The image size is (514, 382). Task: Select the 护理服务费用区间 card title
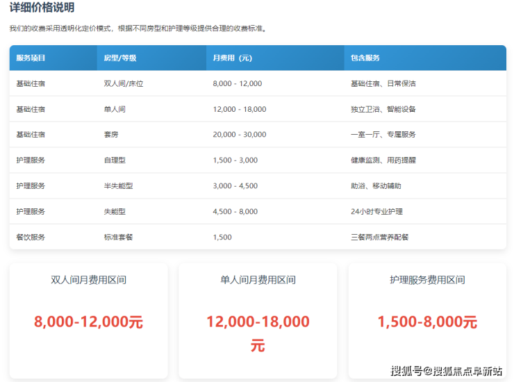[427, 280]
